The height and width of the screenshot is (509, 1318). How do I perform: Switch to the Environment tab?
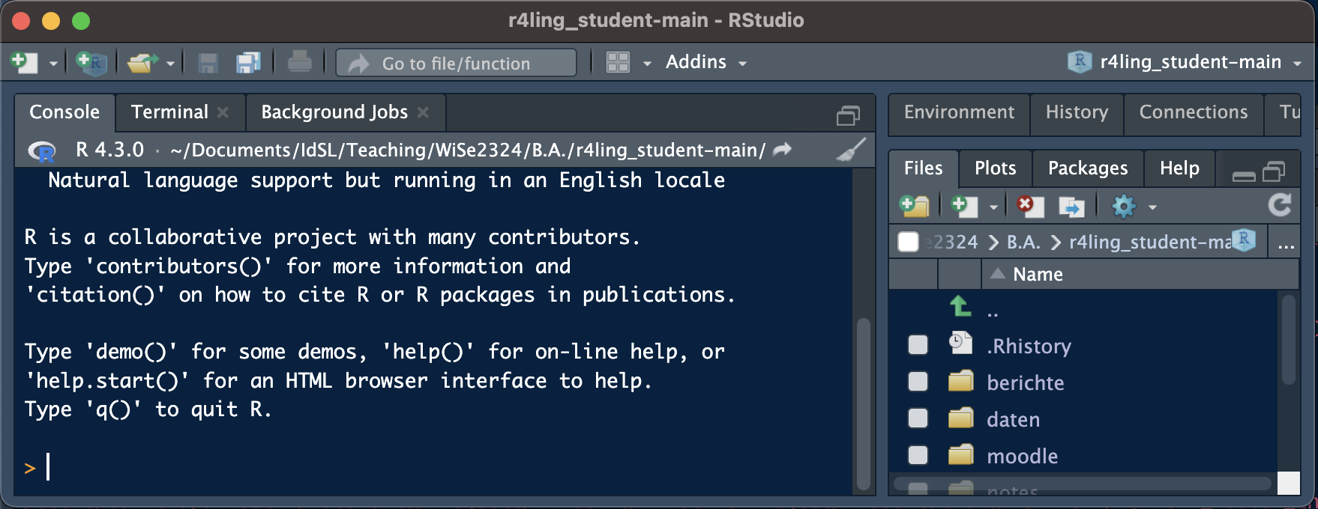tap(959, 112)
